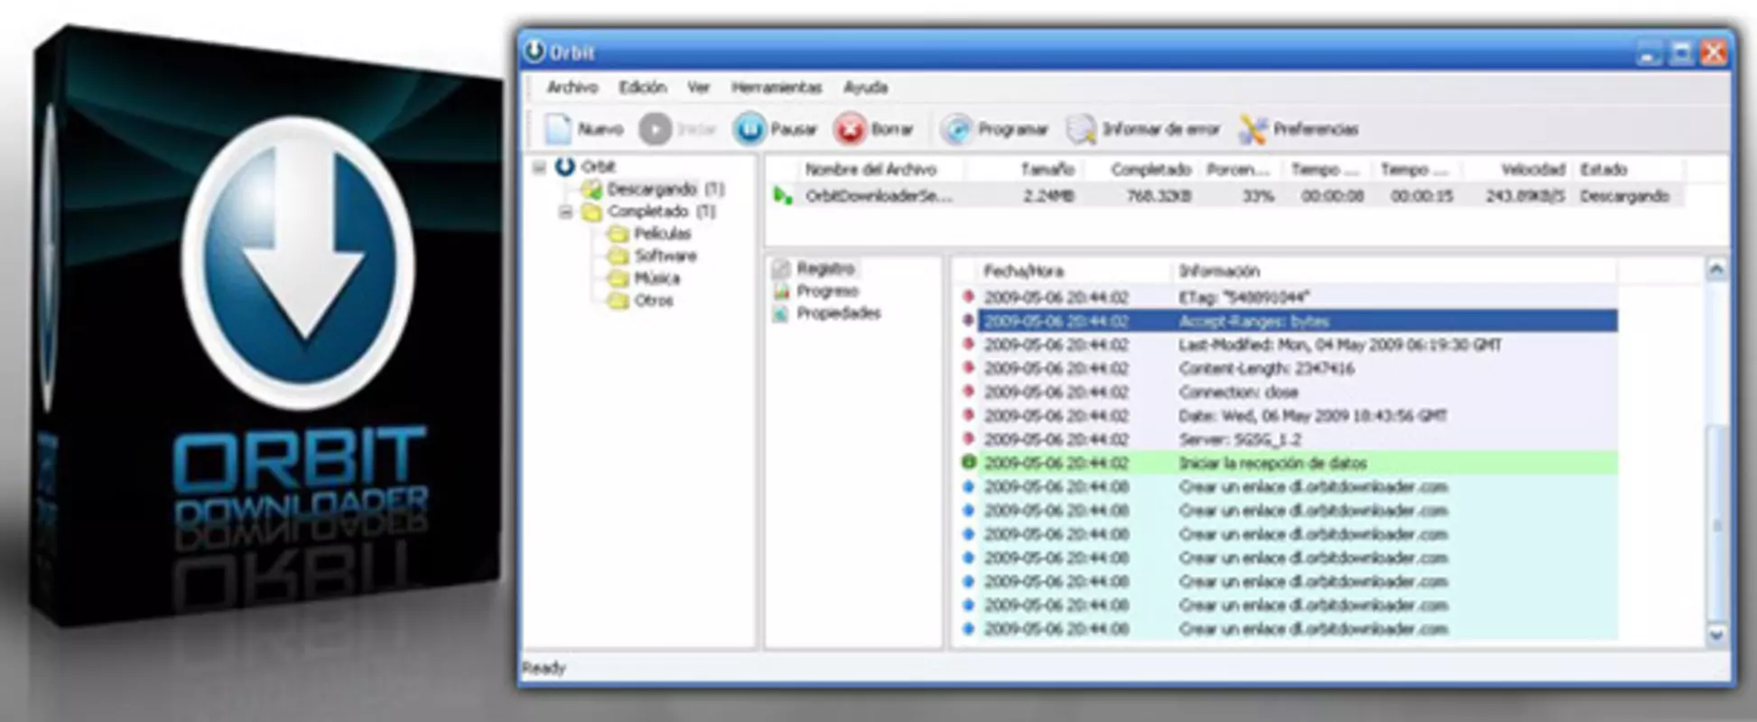Image resolution: width=1757 pixels, height=722 pixels.
Task: Click the Progreso chart icon
Action: pyautogui.click(x=781, y=291)
